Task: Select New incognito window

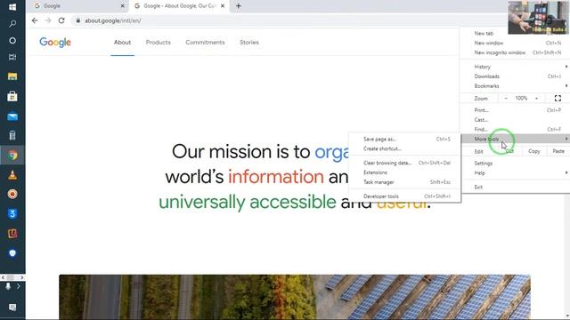Action: click(x=515, y=52)
